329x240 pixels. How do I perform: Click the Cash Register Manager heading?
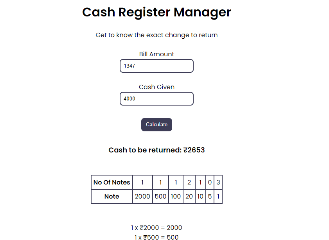(156, 12)
